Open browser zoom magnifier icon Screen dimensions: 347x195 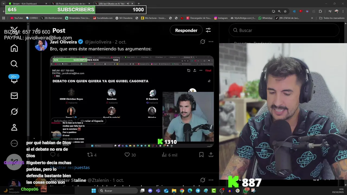279,11
